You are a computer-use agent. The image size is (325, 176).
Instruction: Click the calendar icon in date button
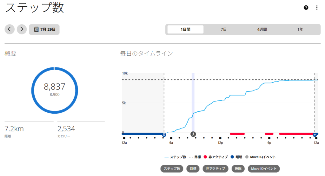[36, 29]
